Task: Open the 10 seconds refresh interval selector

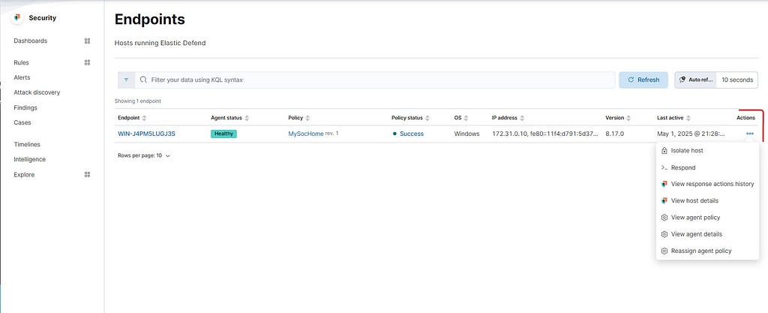Action: [737, 80]
